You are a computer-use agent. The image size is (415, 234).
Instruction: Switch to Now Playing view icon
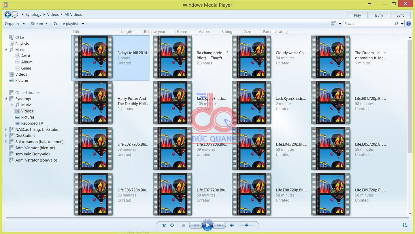405,225
